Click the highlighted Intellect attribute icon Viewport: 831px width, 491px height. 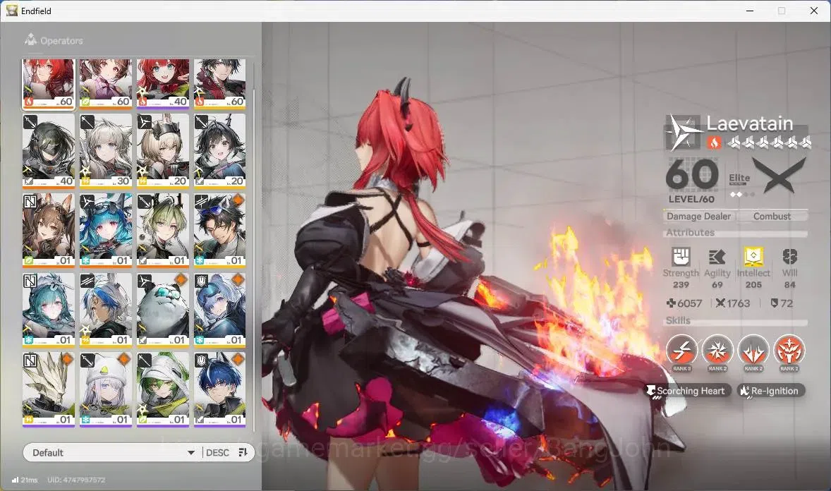coord(753,257)
